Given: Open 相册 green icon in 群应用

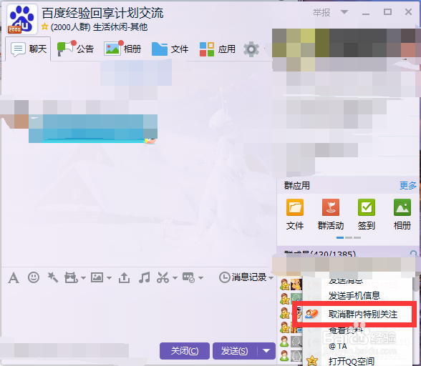Looking at the screenshot, I should [402, 207].
